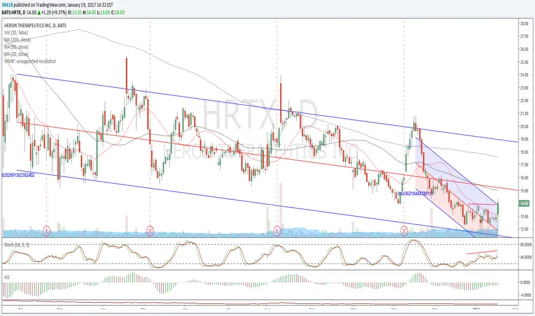Click the Stoch (14, 3, 3) indicator label
This screenshot has height=316, width=535.
(17, 245)
